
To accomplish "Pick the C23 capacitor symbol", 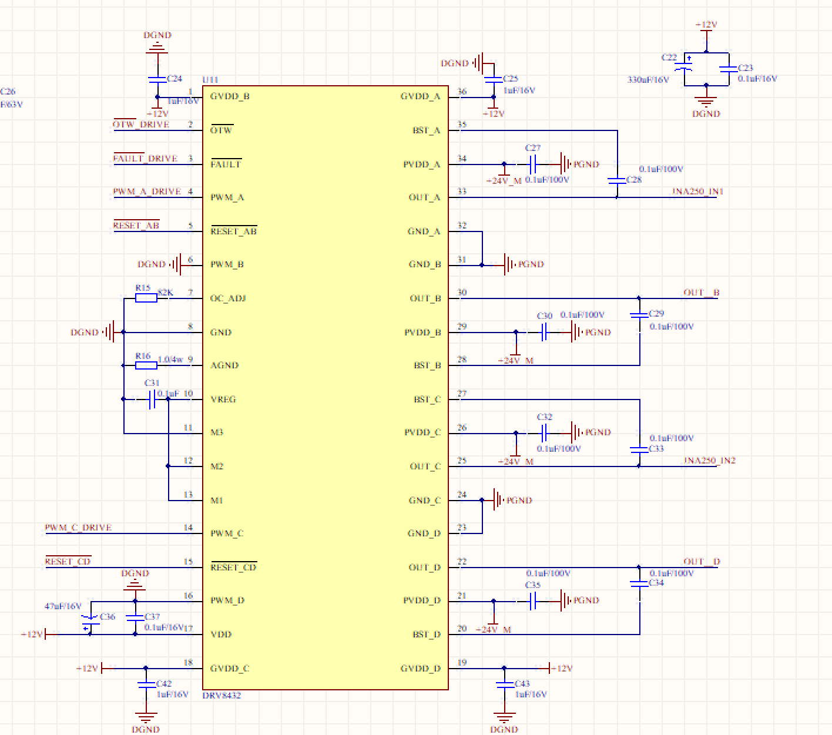I will pyautogui.click(x=729, y=69).
